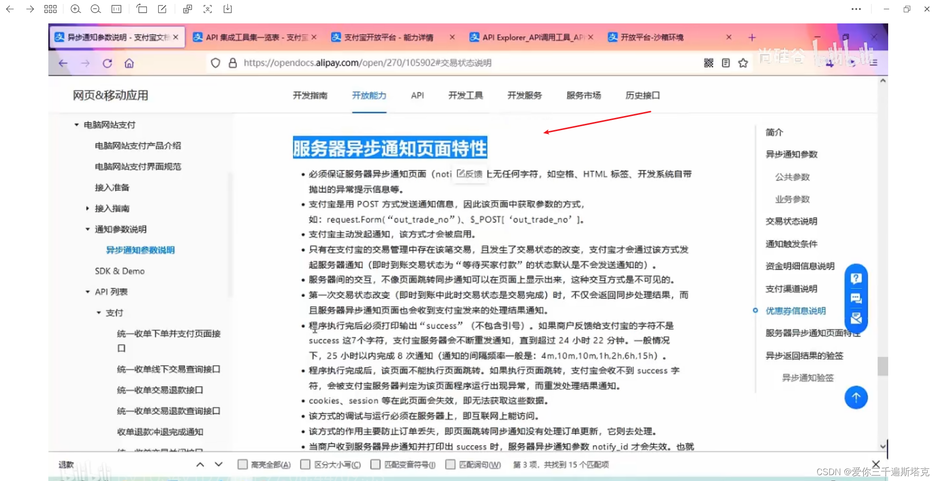
Task: Open the 开发指南 nav menu
Action: (x=310, y=96)
